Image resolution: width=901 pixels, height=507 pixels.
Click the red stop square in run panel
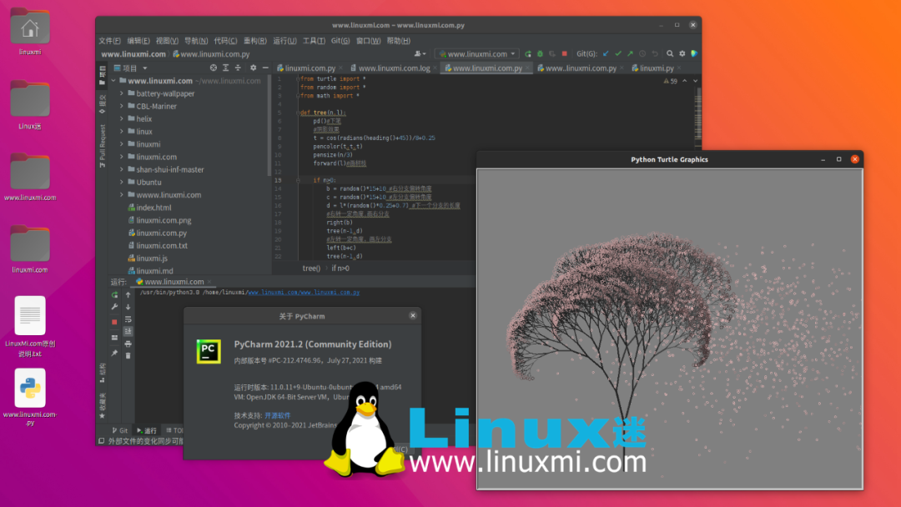[x=114, y=322]
